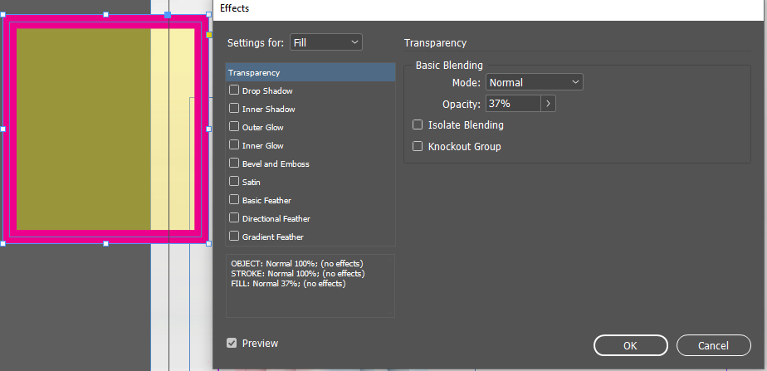Toggle the Isolate Blending checkbox

(418, 125)
